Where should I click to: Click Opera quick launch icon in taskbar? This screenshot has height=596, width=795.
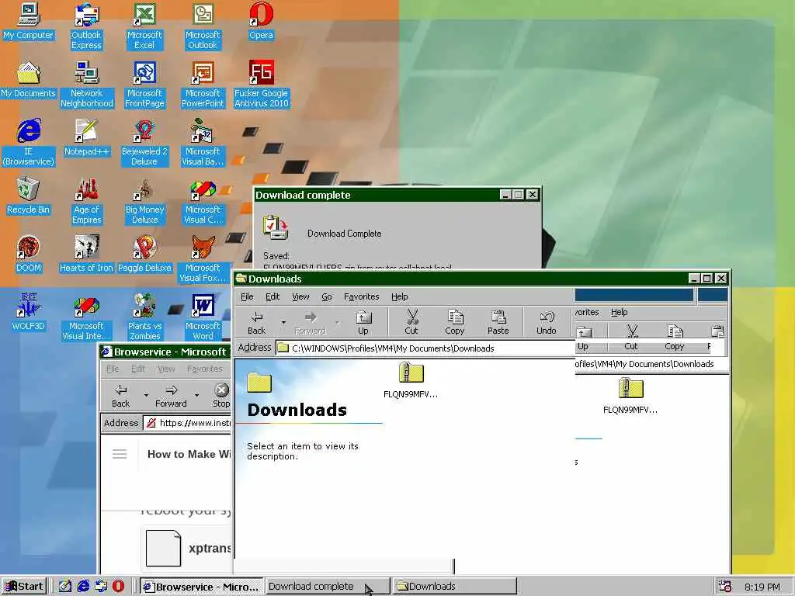pyautogui.click(x=118, y=587)
